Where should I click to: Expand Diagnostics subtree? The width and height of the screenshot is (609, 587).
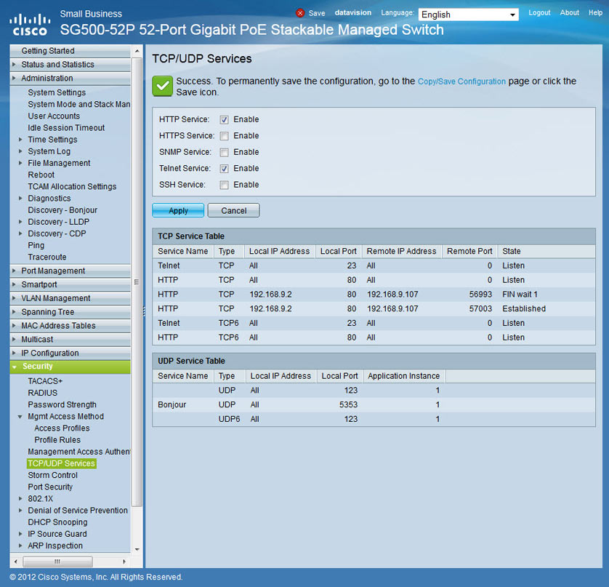20,199
